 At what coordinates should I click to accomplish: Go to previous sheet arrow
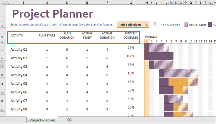7,120
